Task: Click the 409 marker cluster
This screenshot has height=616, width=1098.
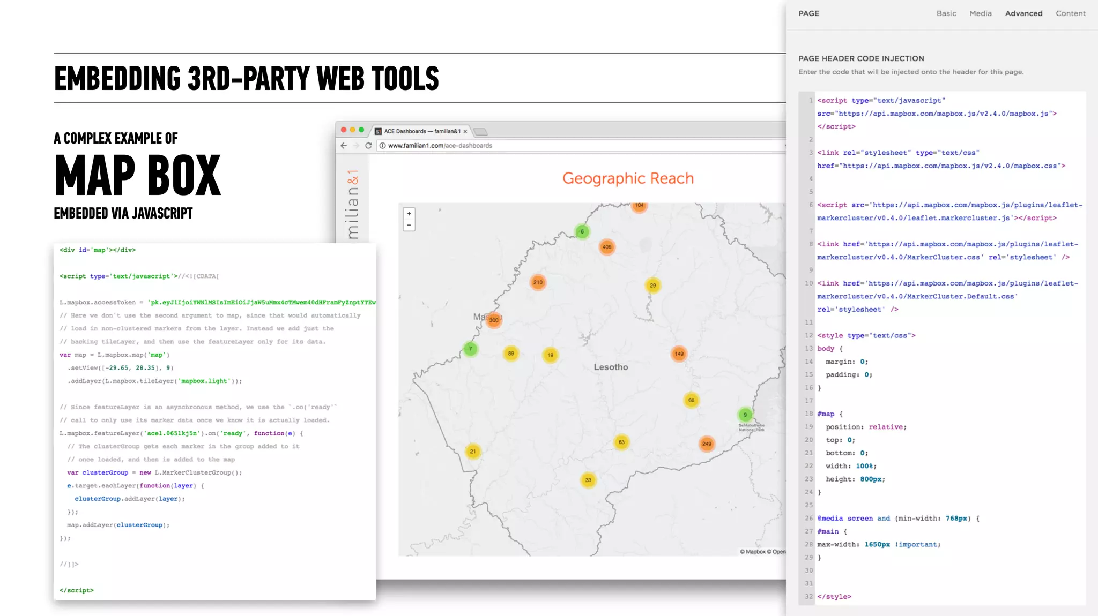Action: pyautogui.click(x=607, y=247)
